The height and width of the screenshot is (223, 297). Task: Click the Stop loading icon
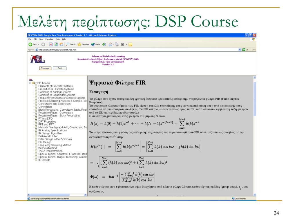[51, 44]
